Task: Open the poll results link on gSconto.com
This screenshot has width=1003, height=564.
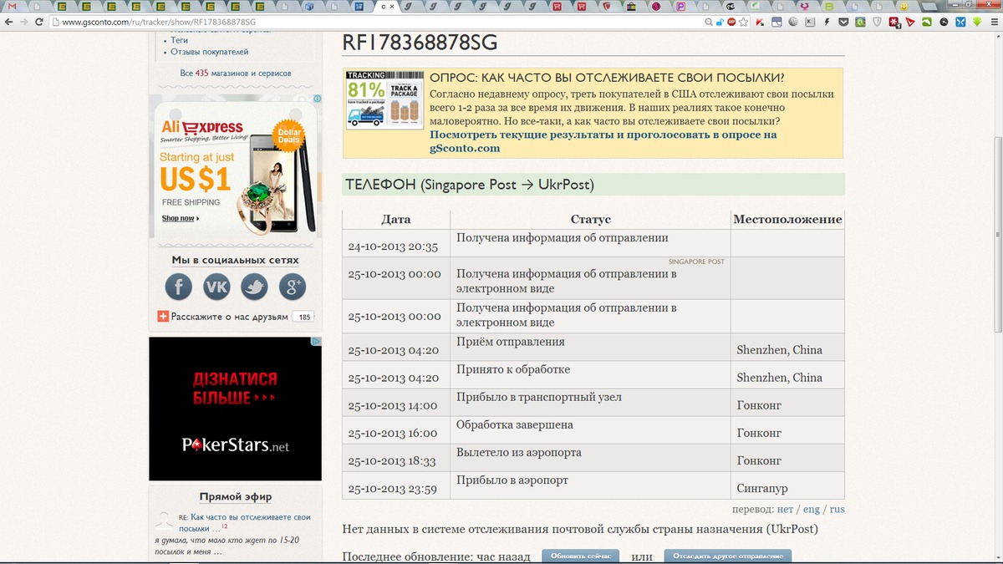Action: coord(603,141)
